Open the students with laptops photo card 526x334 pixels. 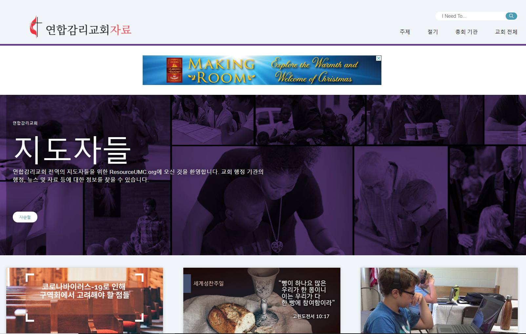[439, 300]
